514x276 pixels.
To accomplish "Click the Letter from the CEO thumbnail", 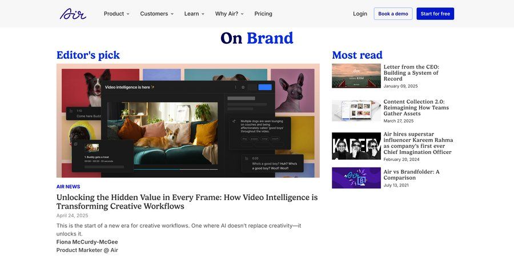I will pos(356,75).
